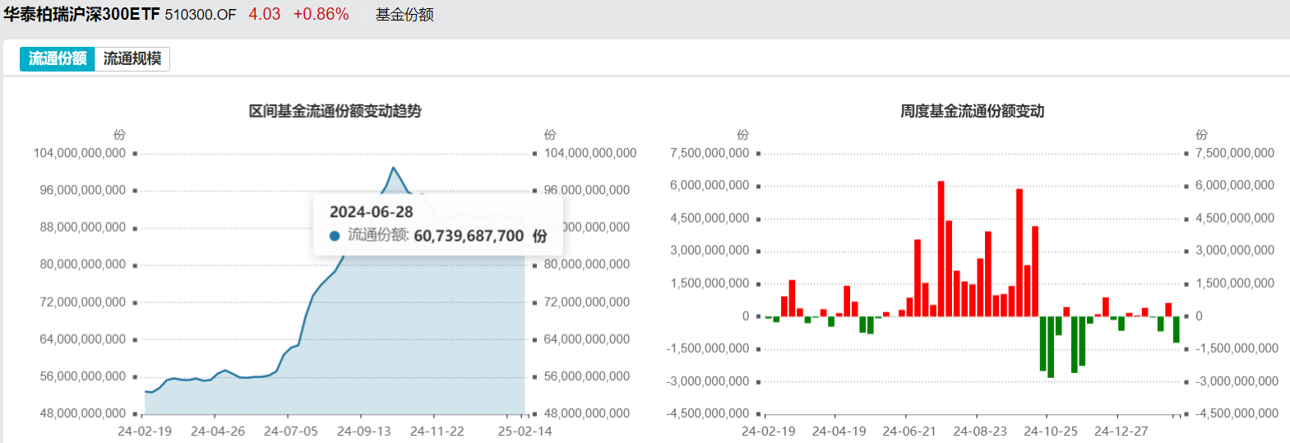Click the 周度基金流通份额变动 chart title

coord(972,111)
